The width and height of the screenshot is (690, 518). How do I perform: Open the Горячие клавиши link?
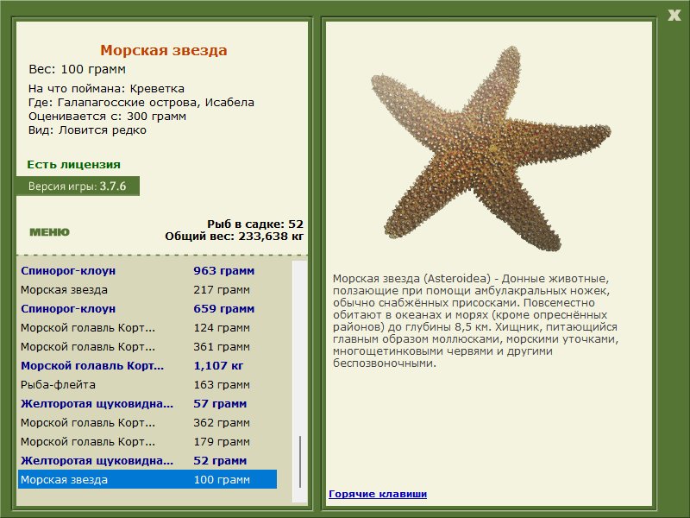378,494
